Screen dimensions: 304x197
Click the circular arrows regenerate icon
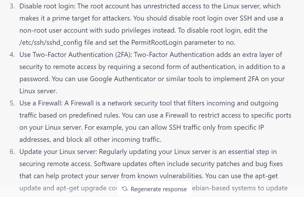[125, 189]
